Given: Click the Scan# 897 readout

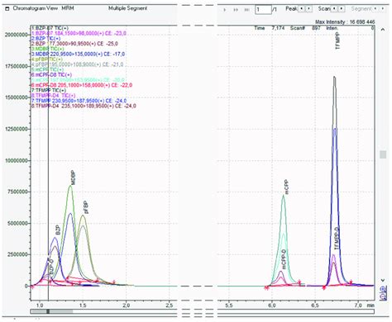Looking at the screenshot, I should [x=305, y=28].
